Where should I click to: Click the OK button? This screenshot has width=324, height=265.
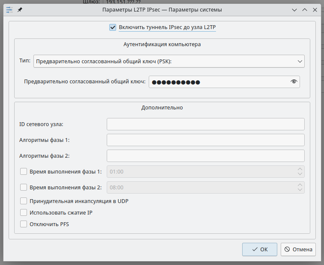(259, 249)
